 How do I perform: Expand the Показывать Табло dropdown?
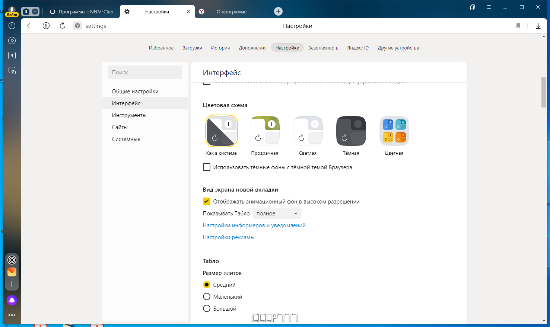[x=277, y=213]
